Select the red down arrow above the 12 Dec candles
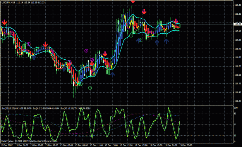This screenshot has height=147, width=242. pyautogui.click(x=5, y=22)
